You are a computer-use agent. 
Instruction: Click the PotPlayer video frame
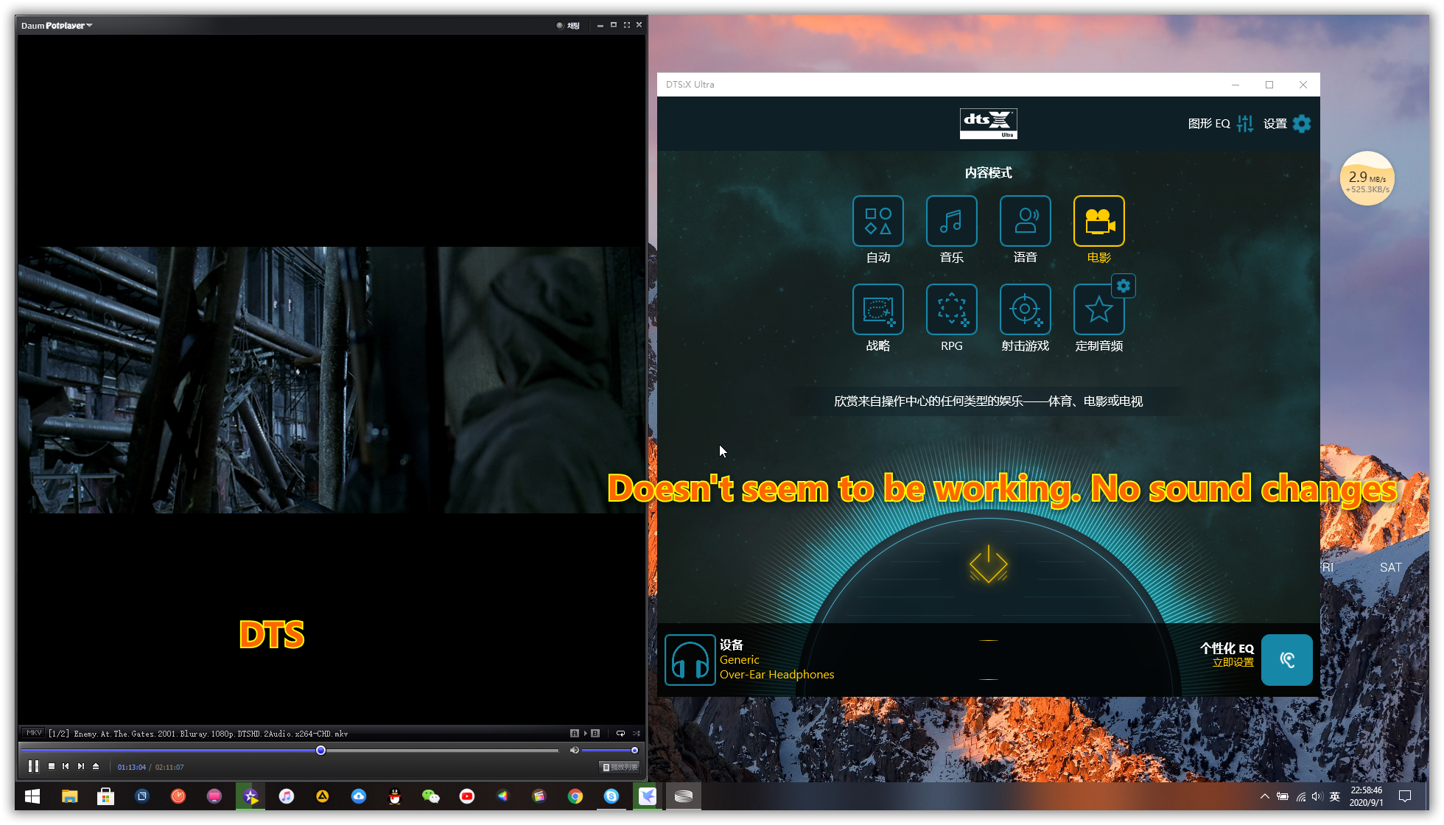tap(332, 380)
